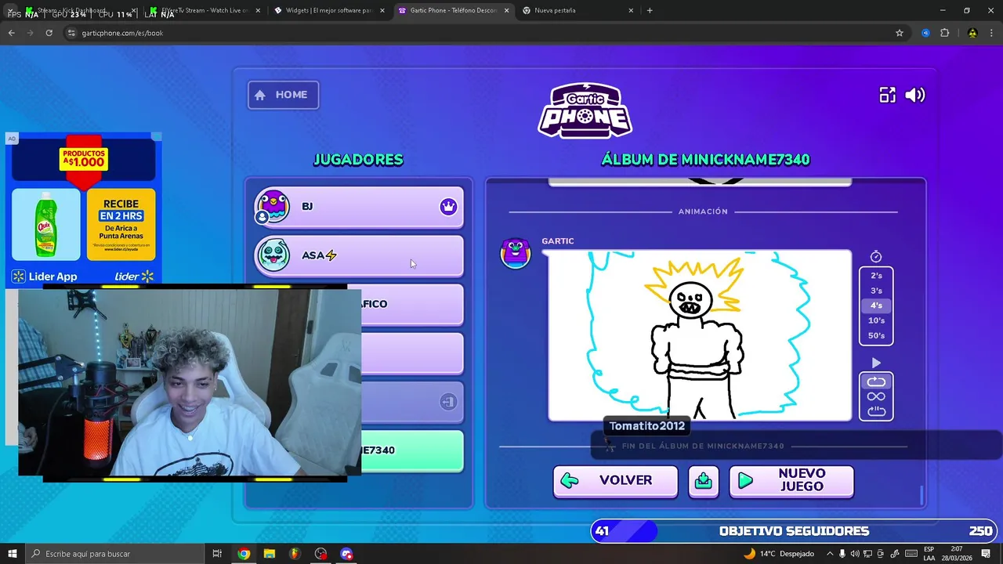The width and height of the screenshot is (1003, 564).
Task: Click the Gartic Phone logo
Action: (585, 110)
